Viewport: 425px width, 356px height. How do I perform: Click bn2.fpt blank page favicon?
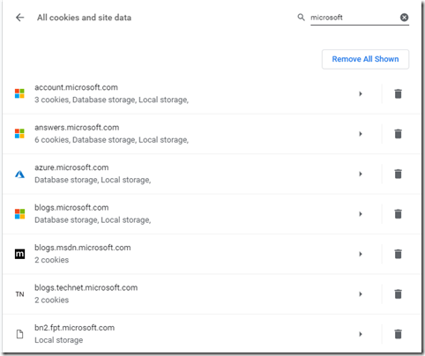[x=19, y=334]
